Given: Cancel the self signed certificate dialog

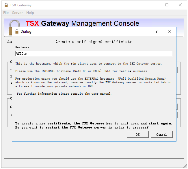Looking at the screenshot, I should click(162, 134).
